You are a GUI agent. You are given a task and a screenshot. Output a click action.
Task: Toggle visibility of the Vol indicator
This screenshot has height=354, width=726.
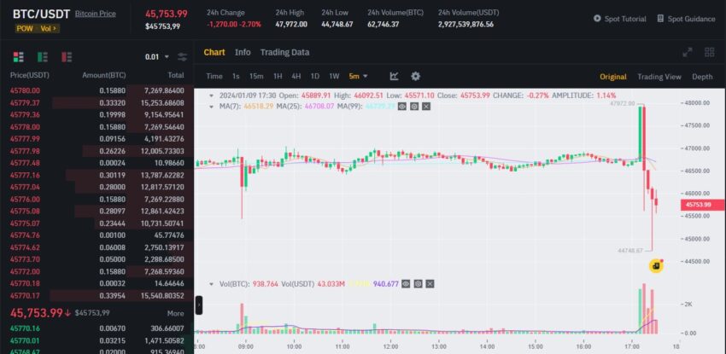(x=406, y=284)
